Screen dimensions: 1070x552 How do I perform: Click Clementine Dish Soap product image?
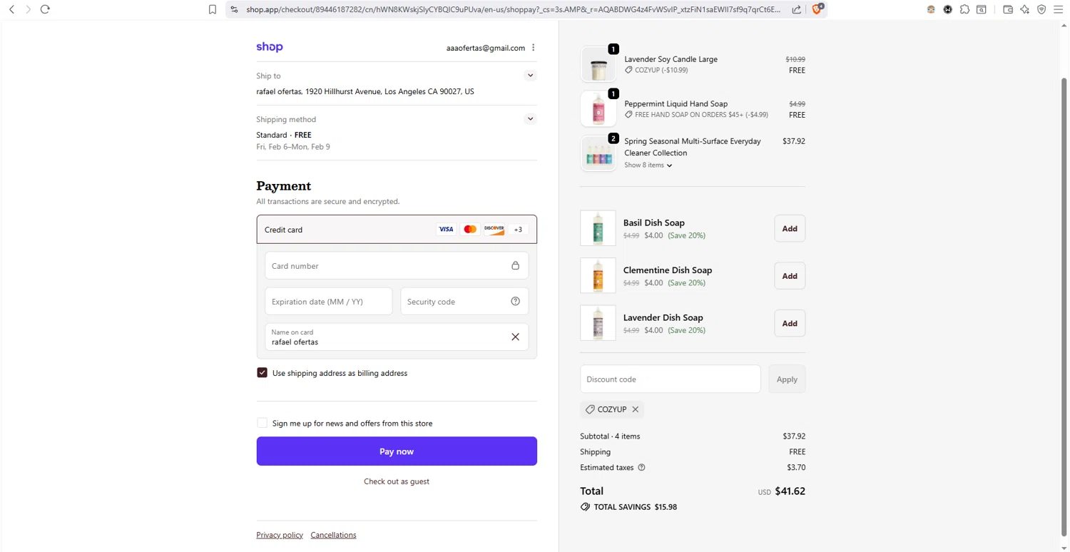pyautogui.click(x=598, y=276)
